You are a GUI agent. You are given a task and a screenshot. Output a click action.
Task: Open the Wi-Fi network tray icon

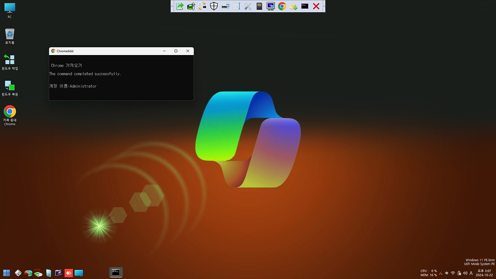click(x=453, y=273)
